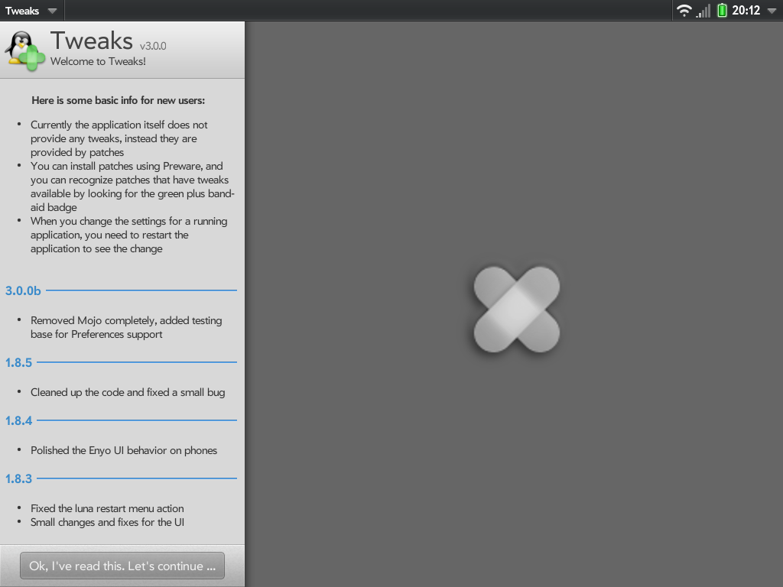Click the 'Removed Mojo completely' note
The height and width of the screenshot is (587, 783).
(126, 327)
